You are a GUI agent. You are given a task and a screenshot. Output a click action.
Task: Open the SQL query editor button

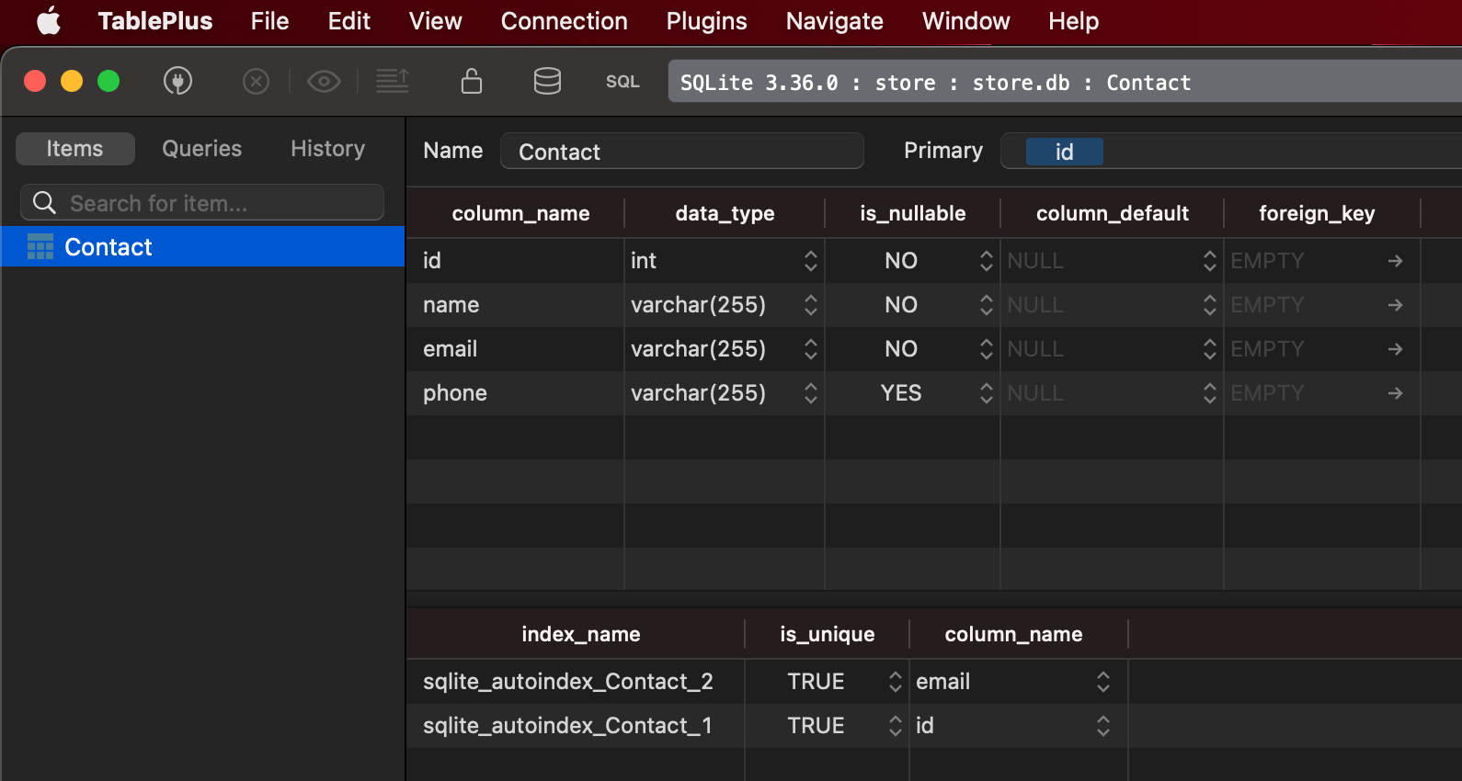pyautogui.click(x=622, y=82)
